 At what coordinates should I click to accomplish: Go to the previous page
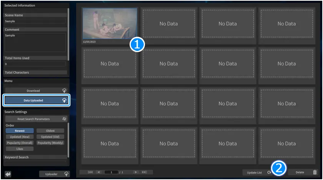point(98,172)
